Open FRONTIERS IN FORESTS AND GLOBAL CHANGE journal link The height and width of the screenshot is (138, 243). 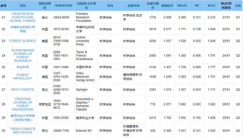click(23, 17)
